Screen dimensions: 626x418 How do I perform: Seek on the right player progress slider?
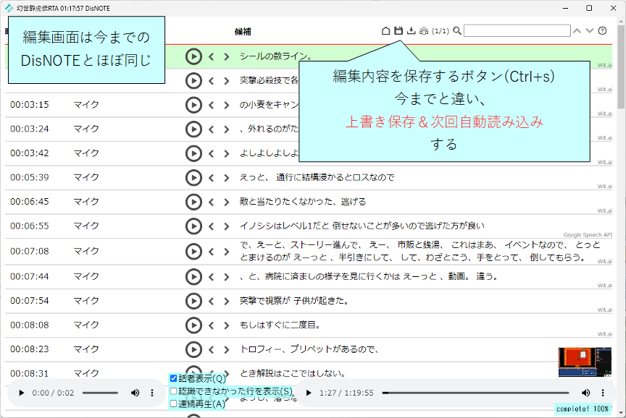pos(475,393)
